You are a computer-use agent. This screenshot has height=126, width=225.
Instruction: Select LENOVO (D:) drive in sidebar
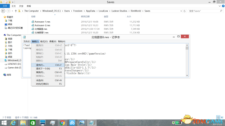tap(13, 64)
